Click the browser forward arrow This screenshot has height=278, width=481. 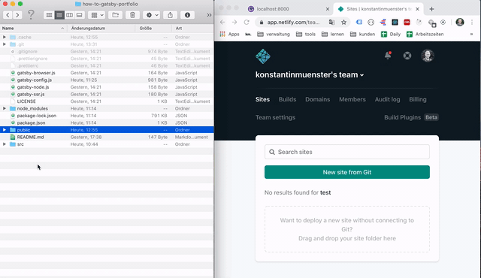click(x=234, y=22)
